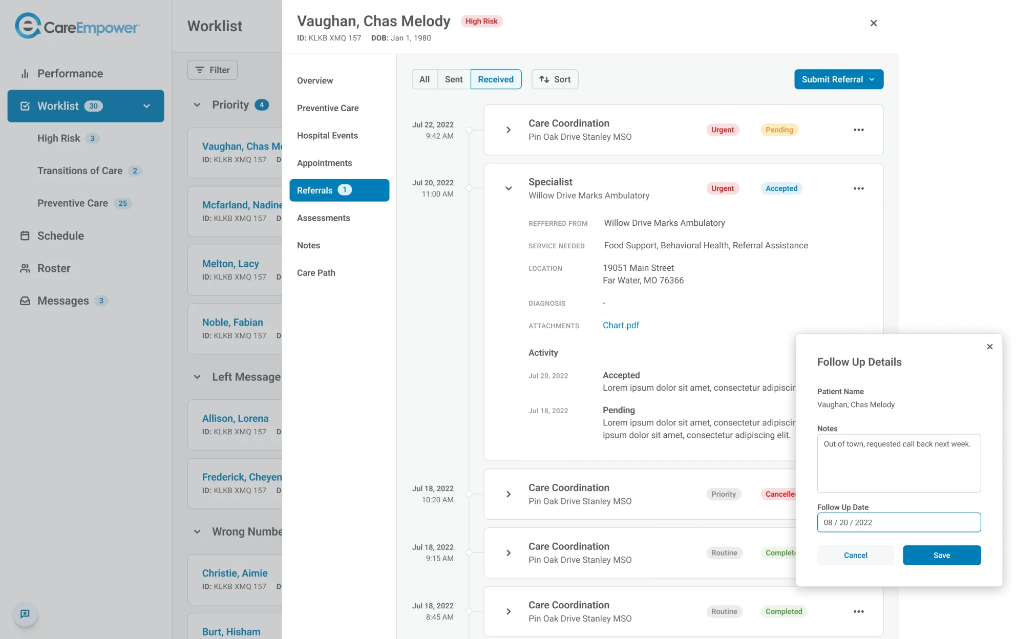Open the Messages inbox
This screenshot has width=1016, height=639.
pos(62,301)
